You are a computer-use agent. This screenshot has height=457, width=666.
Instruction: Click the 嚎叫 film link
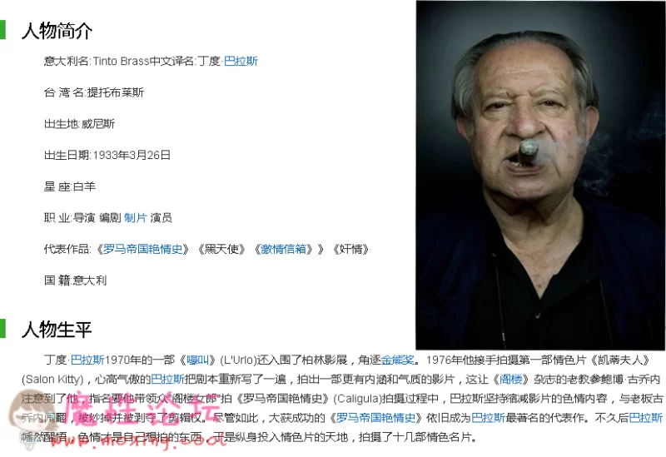click(198, 360)
